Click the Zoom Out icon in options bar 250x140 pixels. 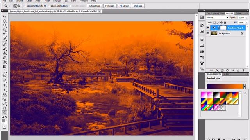tap(18, 6)
